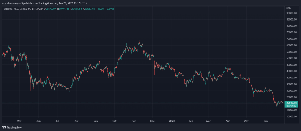Click the high value H20744.41

pos(63,9)
